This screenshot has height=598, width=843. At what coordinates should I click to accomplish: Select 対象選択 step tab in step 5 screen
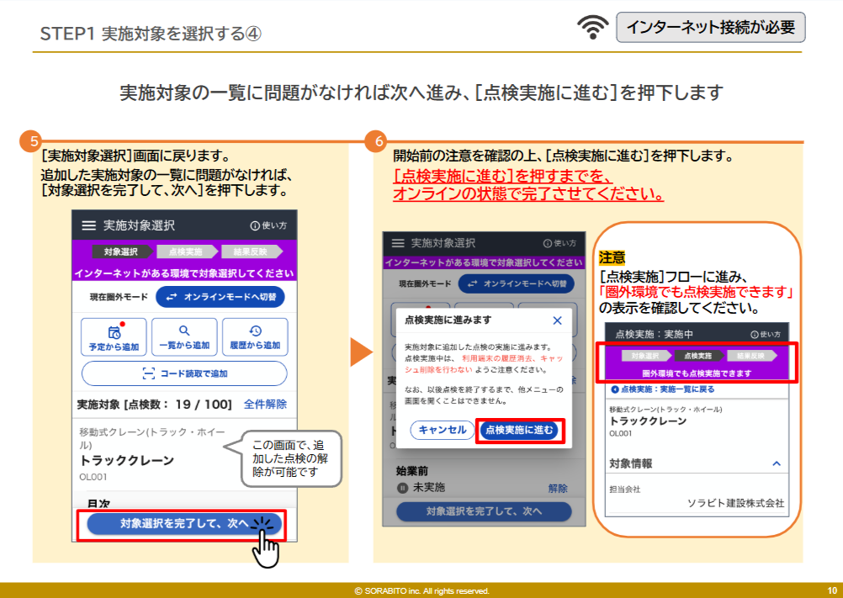pos(120,251)
